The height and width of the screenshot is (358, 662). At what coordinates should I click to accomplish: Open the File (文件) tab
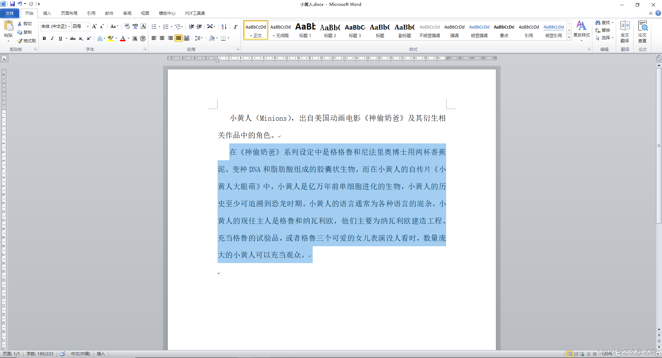pos(10,13)
